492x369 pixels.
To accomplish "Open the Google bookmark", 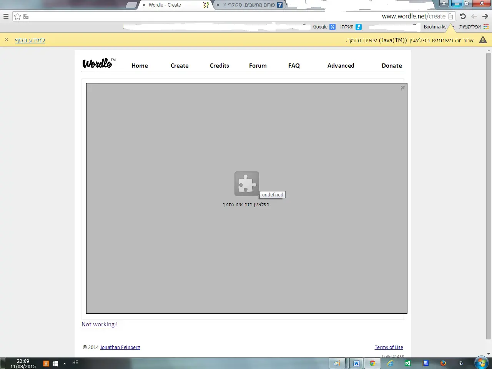I will tap(324, 27).
